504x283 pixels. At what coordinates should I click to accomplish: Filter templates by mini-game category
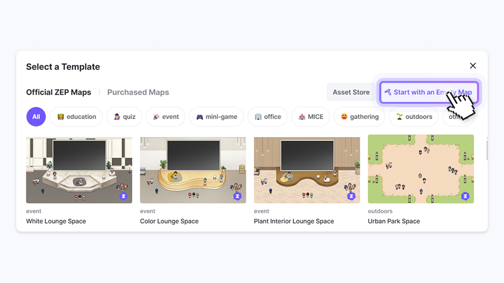(216, 117)
